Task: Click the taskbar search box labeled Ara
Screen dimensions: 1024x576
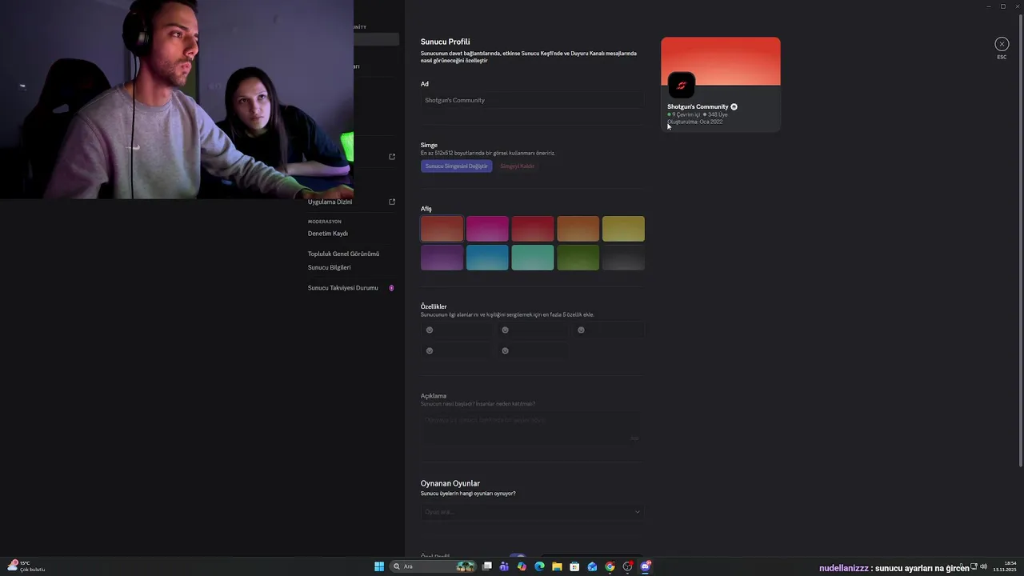Action: click(432, 566)
